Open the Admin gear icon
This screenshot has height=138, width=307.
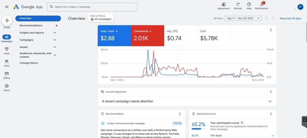[x=7, y=86]
